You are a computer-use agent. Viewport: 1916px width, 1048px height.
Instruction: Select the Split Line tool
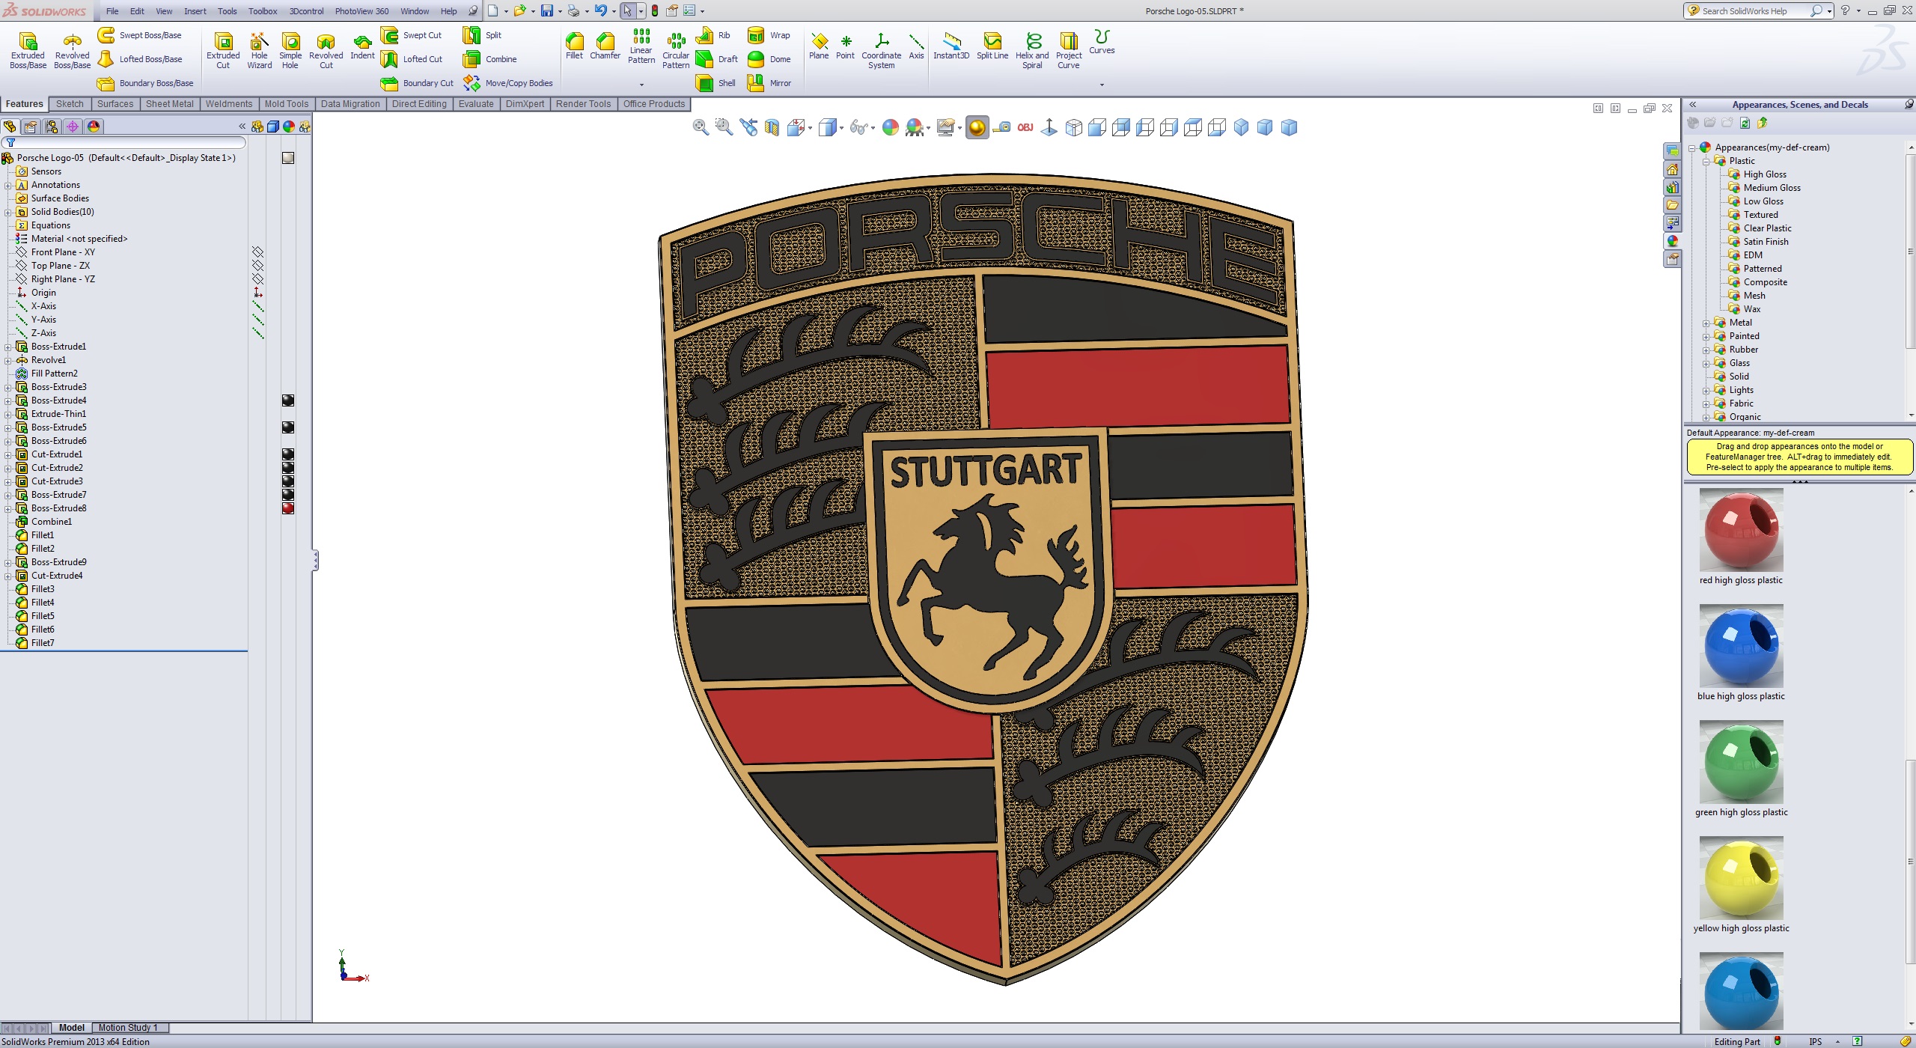[992, 46]
